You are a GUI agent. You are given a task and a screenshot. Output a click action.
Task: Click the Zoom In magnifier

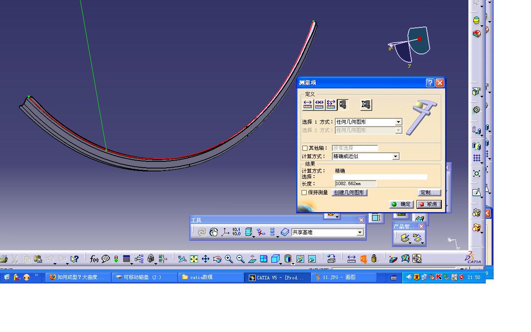click(229, 259)
